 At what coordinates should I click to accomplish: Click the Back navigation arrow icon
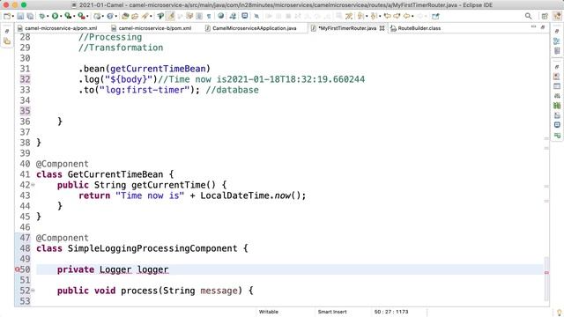pyautogui.click(x=406, y=16)
